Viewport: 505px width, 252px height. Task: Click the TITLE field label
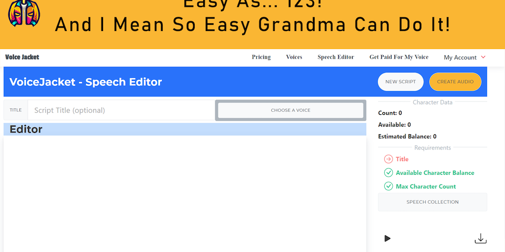(x=16, y=110)
